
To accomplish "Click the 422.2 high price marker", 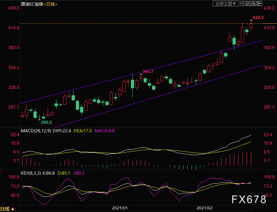I will [258, 17].
